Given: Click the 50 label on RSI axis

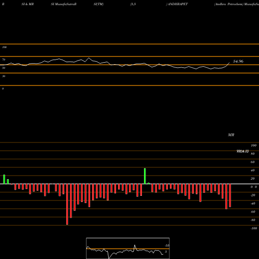Looking at the screenshot, I should [4, 68].
